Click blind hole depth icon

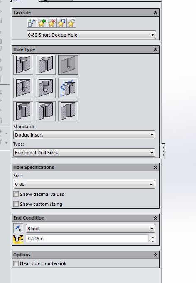tap(18, 239)
